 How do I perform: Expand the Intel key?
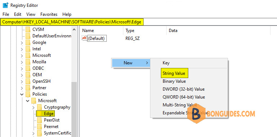coord(22,49)
